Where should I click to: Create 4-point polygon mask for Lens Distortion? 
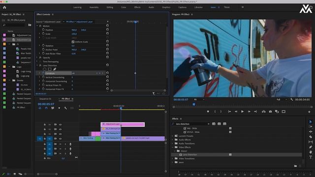tap(50, 69)
